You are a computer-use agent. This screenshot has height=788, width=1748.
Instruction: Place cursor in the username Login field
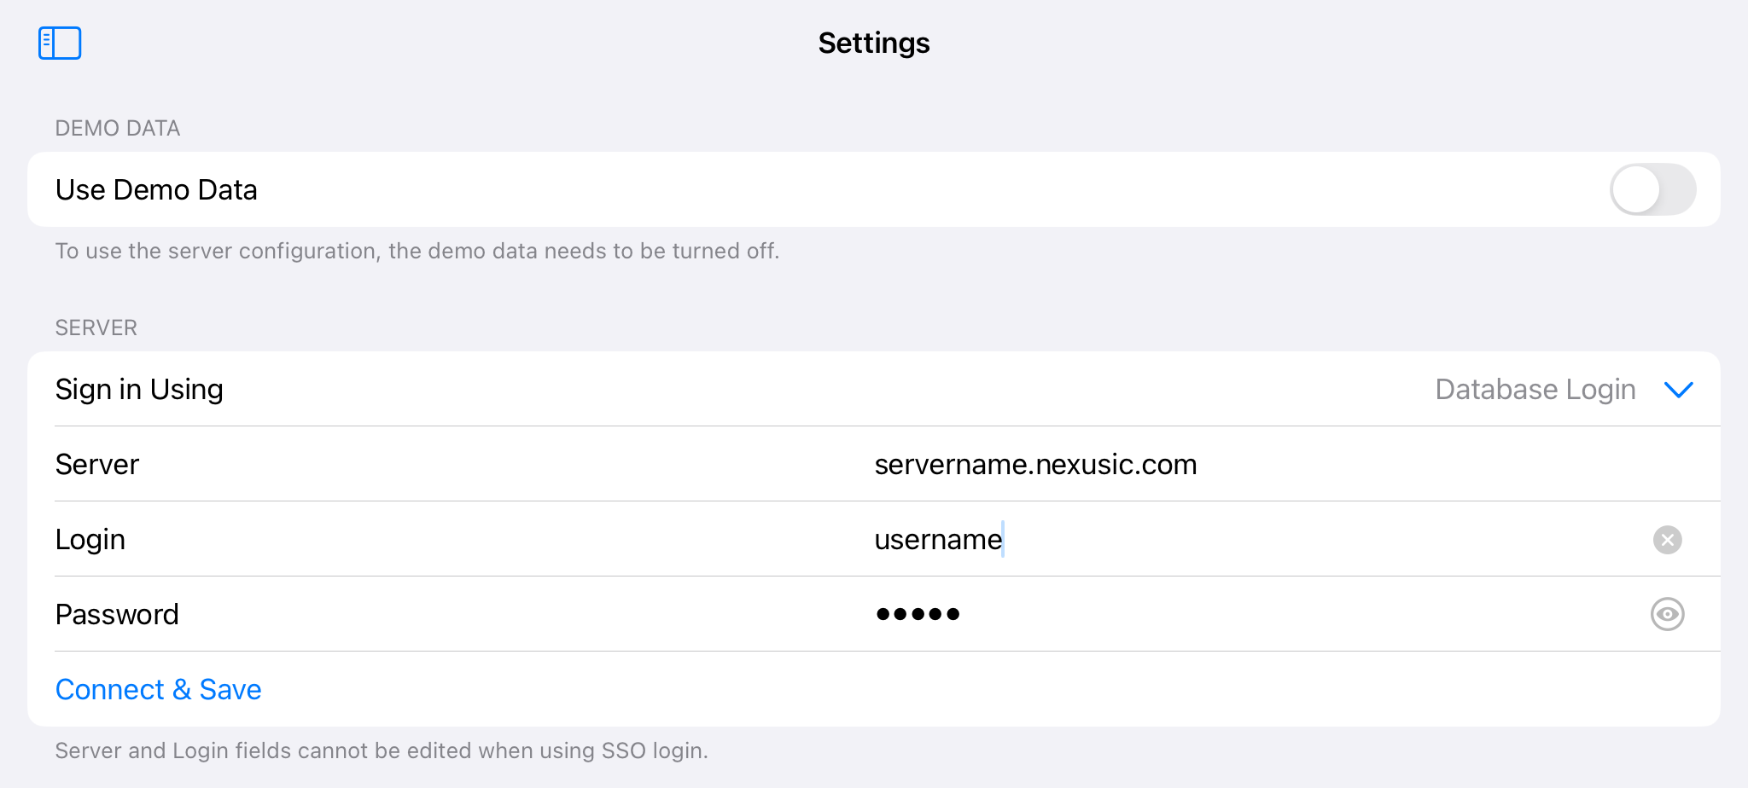[938, 540]
